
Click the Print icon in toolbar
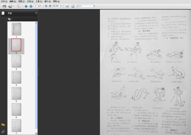pyautogui.click(x=4, y=6)
